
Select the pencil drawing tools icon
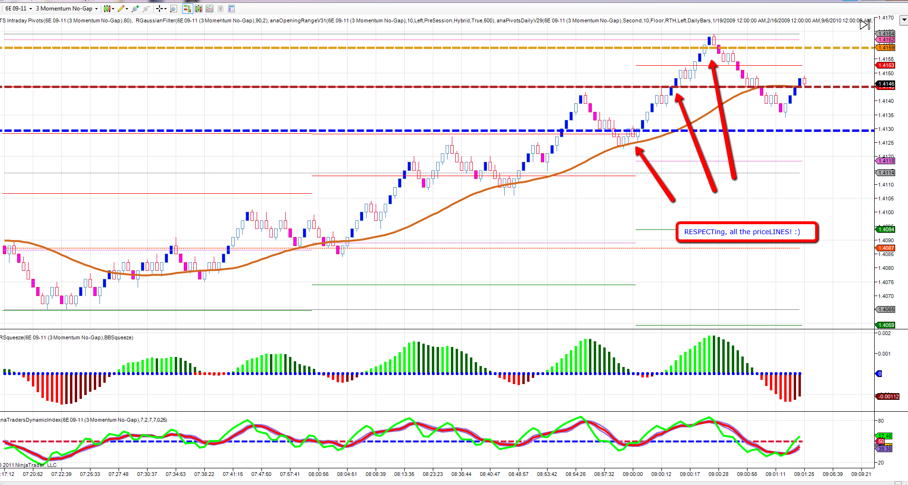click(121, 9)
